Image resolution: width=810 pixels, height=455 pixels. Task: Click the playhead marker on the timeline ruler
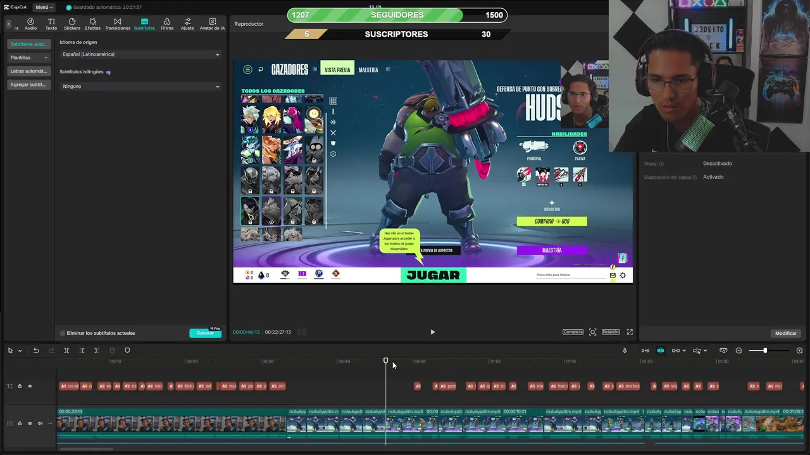(x=385, y=360)
